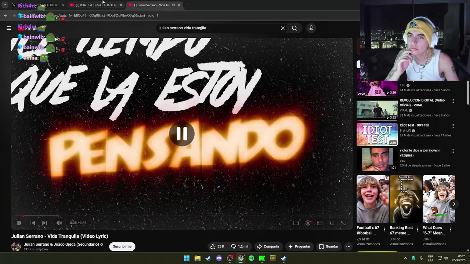This screenshot has width=470, height=264.
Task: Open REVOLUCION DIGITAL video thumbnail
Action: tap(377, 110)
